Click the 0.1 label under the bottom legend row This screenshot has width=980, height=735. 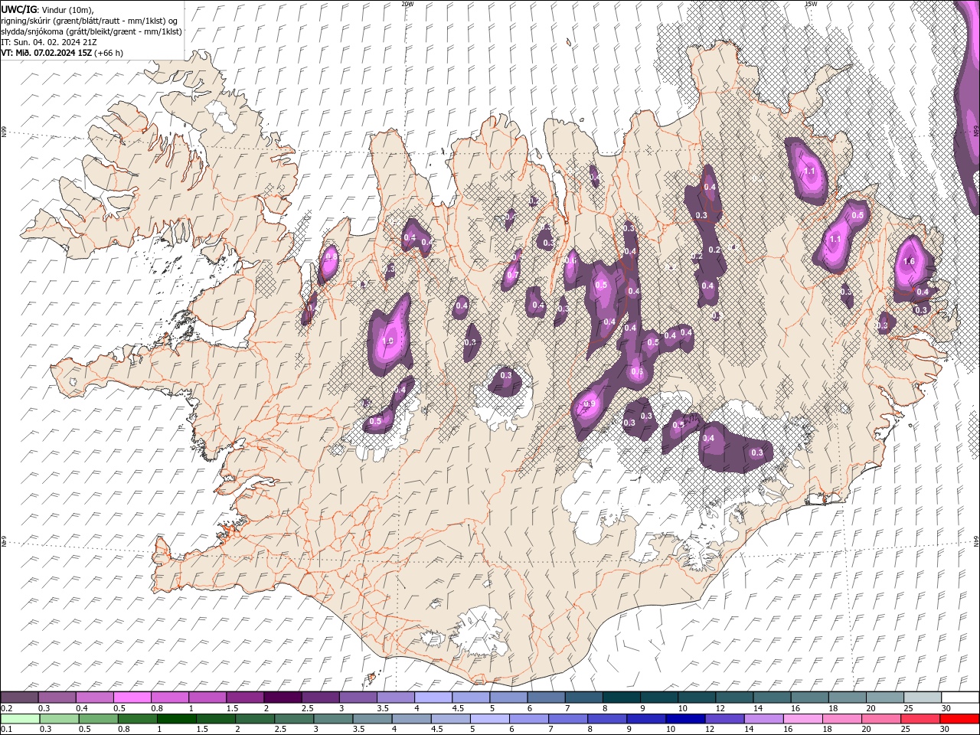click(5, 730)
